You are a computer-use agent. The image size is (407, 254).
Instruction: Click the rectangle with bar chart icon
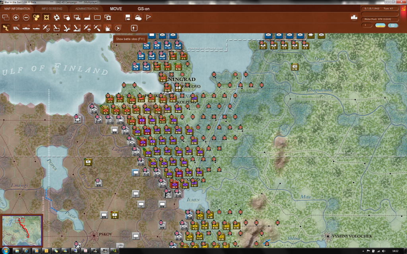[x=77, y=17]
